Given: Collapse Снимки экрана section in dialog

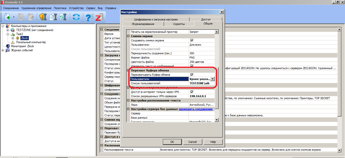Looking at the screenshot, I should (128, 36).
